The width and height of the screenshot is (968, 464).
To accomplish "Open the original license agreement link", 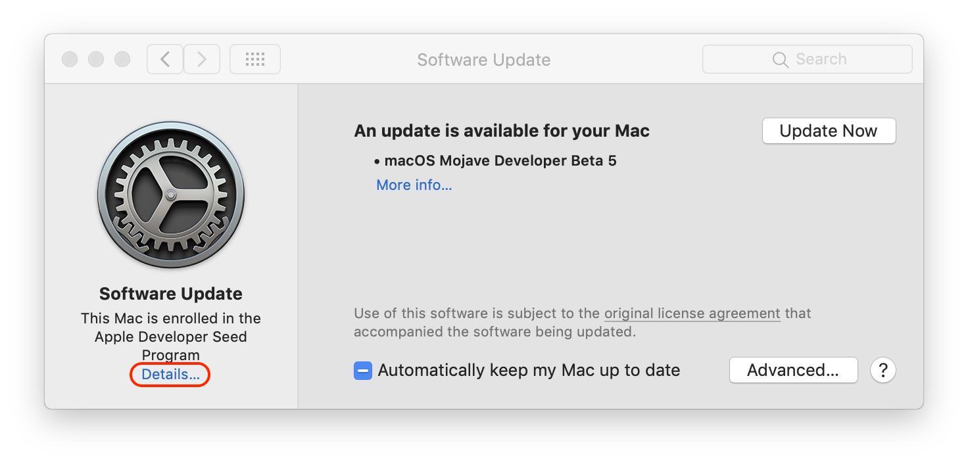I will (692, 313).
